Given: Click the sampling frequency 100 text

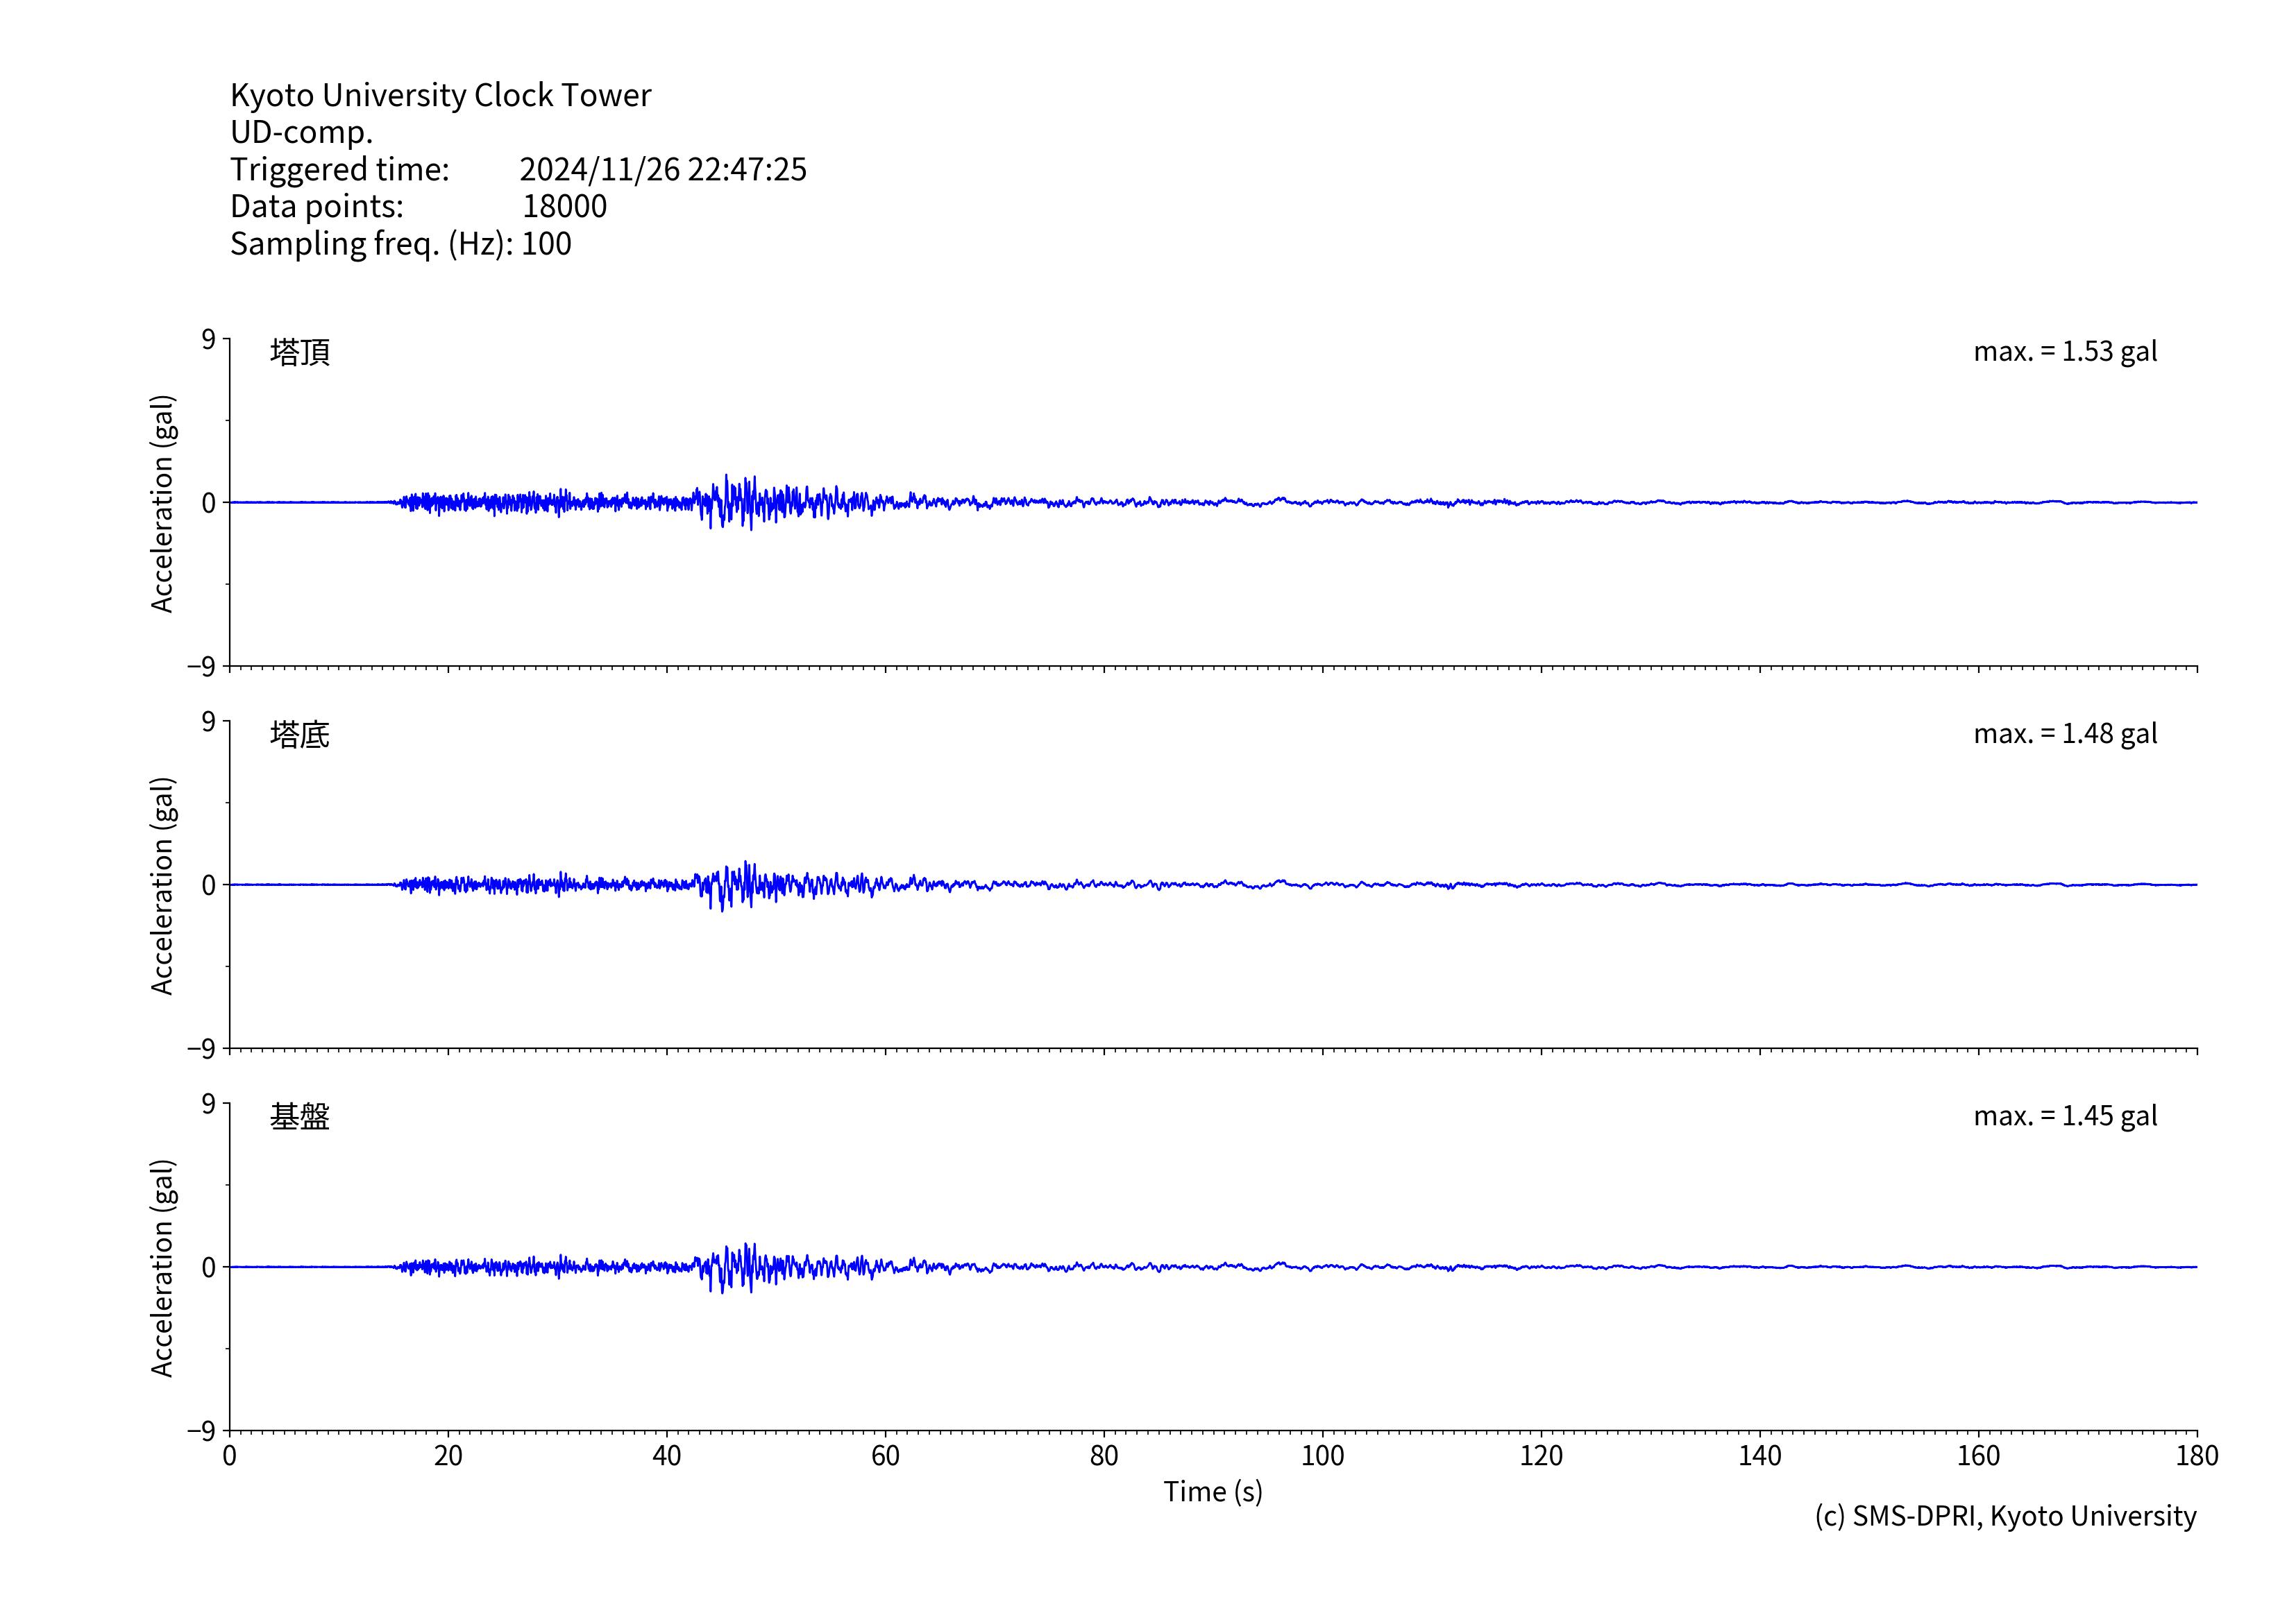Looking at the screenshot, I should click(546, 244).
